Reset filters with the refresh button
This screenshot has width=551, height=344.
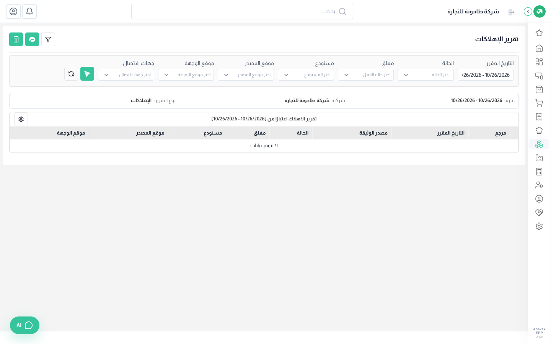71,74
